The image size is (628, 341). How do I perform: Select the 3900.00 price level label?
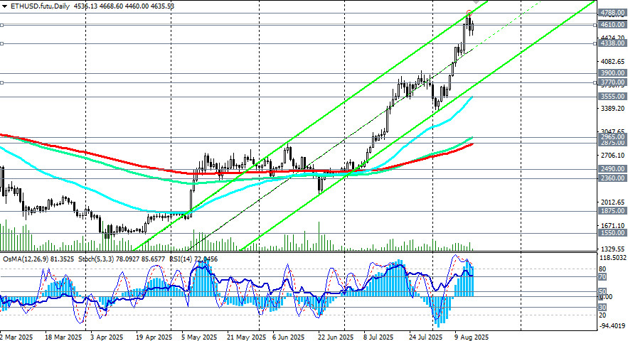(x=612, y=73)
